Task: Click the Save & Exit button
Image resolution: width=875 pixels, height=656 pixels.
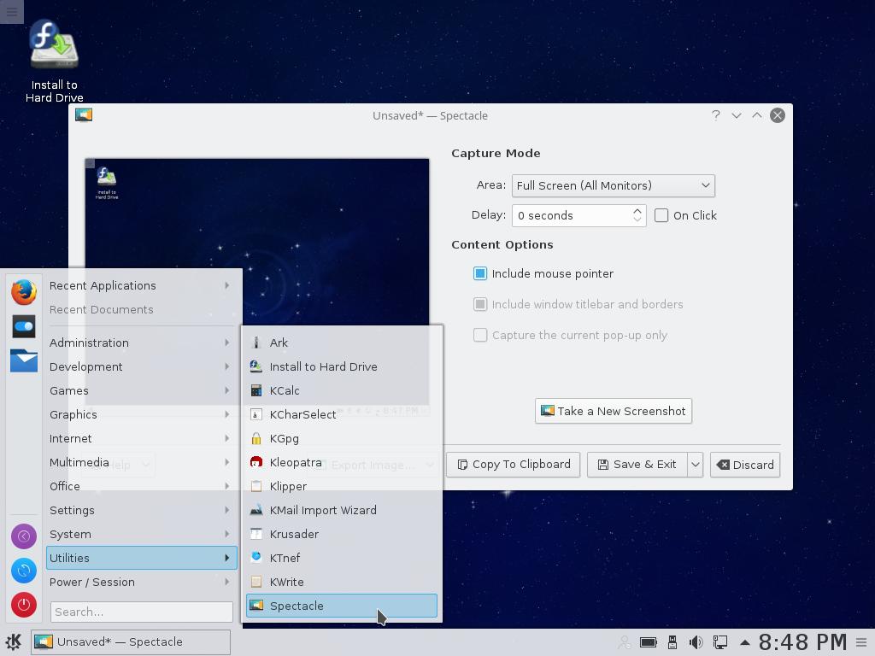Action: coord(637,465)
